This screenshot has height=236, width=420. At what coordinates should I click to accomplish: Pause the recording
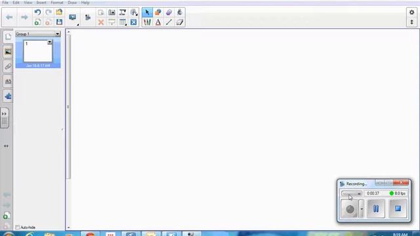pos(376,208)
